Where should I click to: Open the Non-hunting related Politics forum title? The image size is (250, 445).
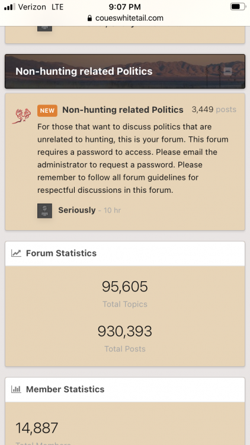(123, 110)
